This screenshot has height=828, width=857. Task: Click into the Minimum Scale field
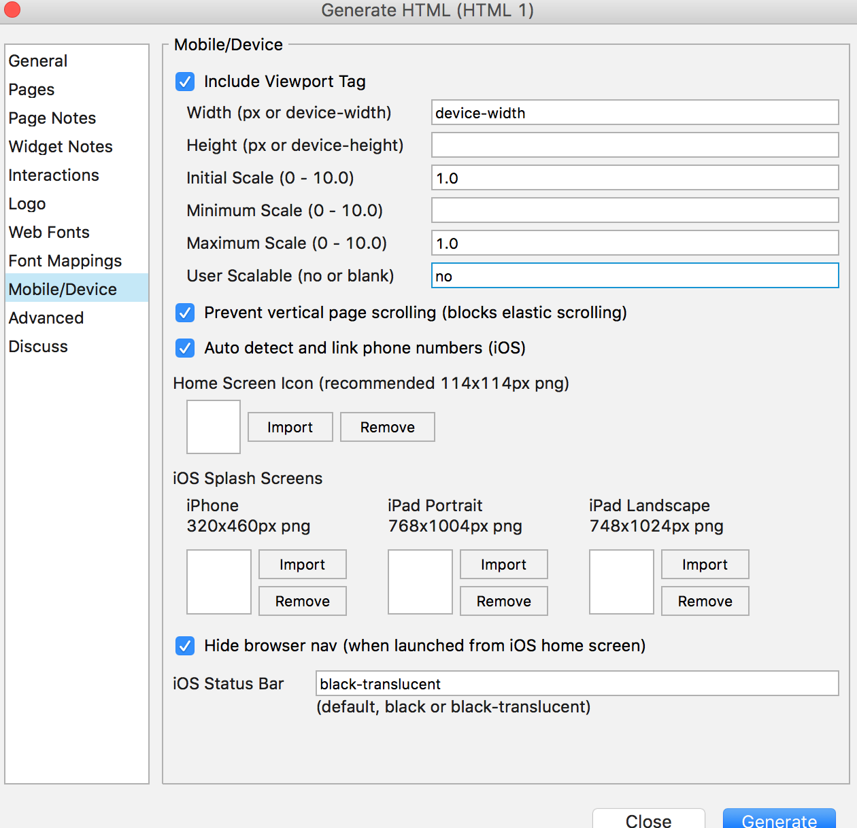[635, 210]
